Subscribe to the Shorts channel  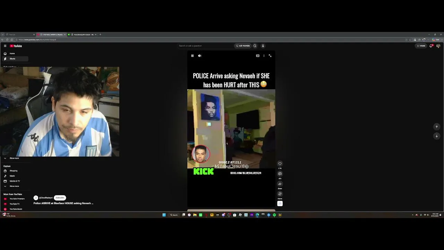60,198
